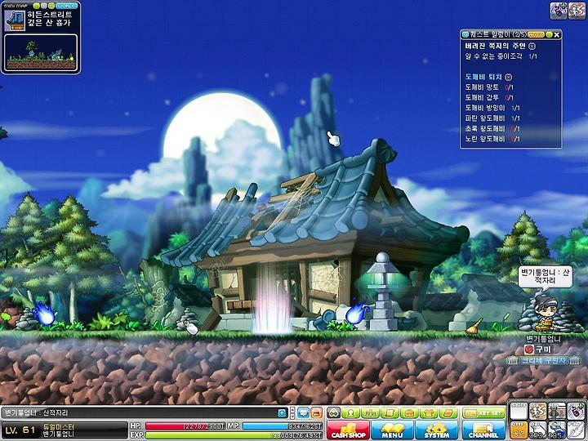The width and height of the screenshot is (588, 441).
Task: Click the chat log scroll arrows
Action: 292,413
